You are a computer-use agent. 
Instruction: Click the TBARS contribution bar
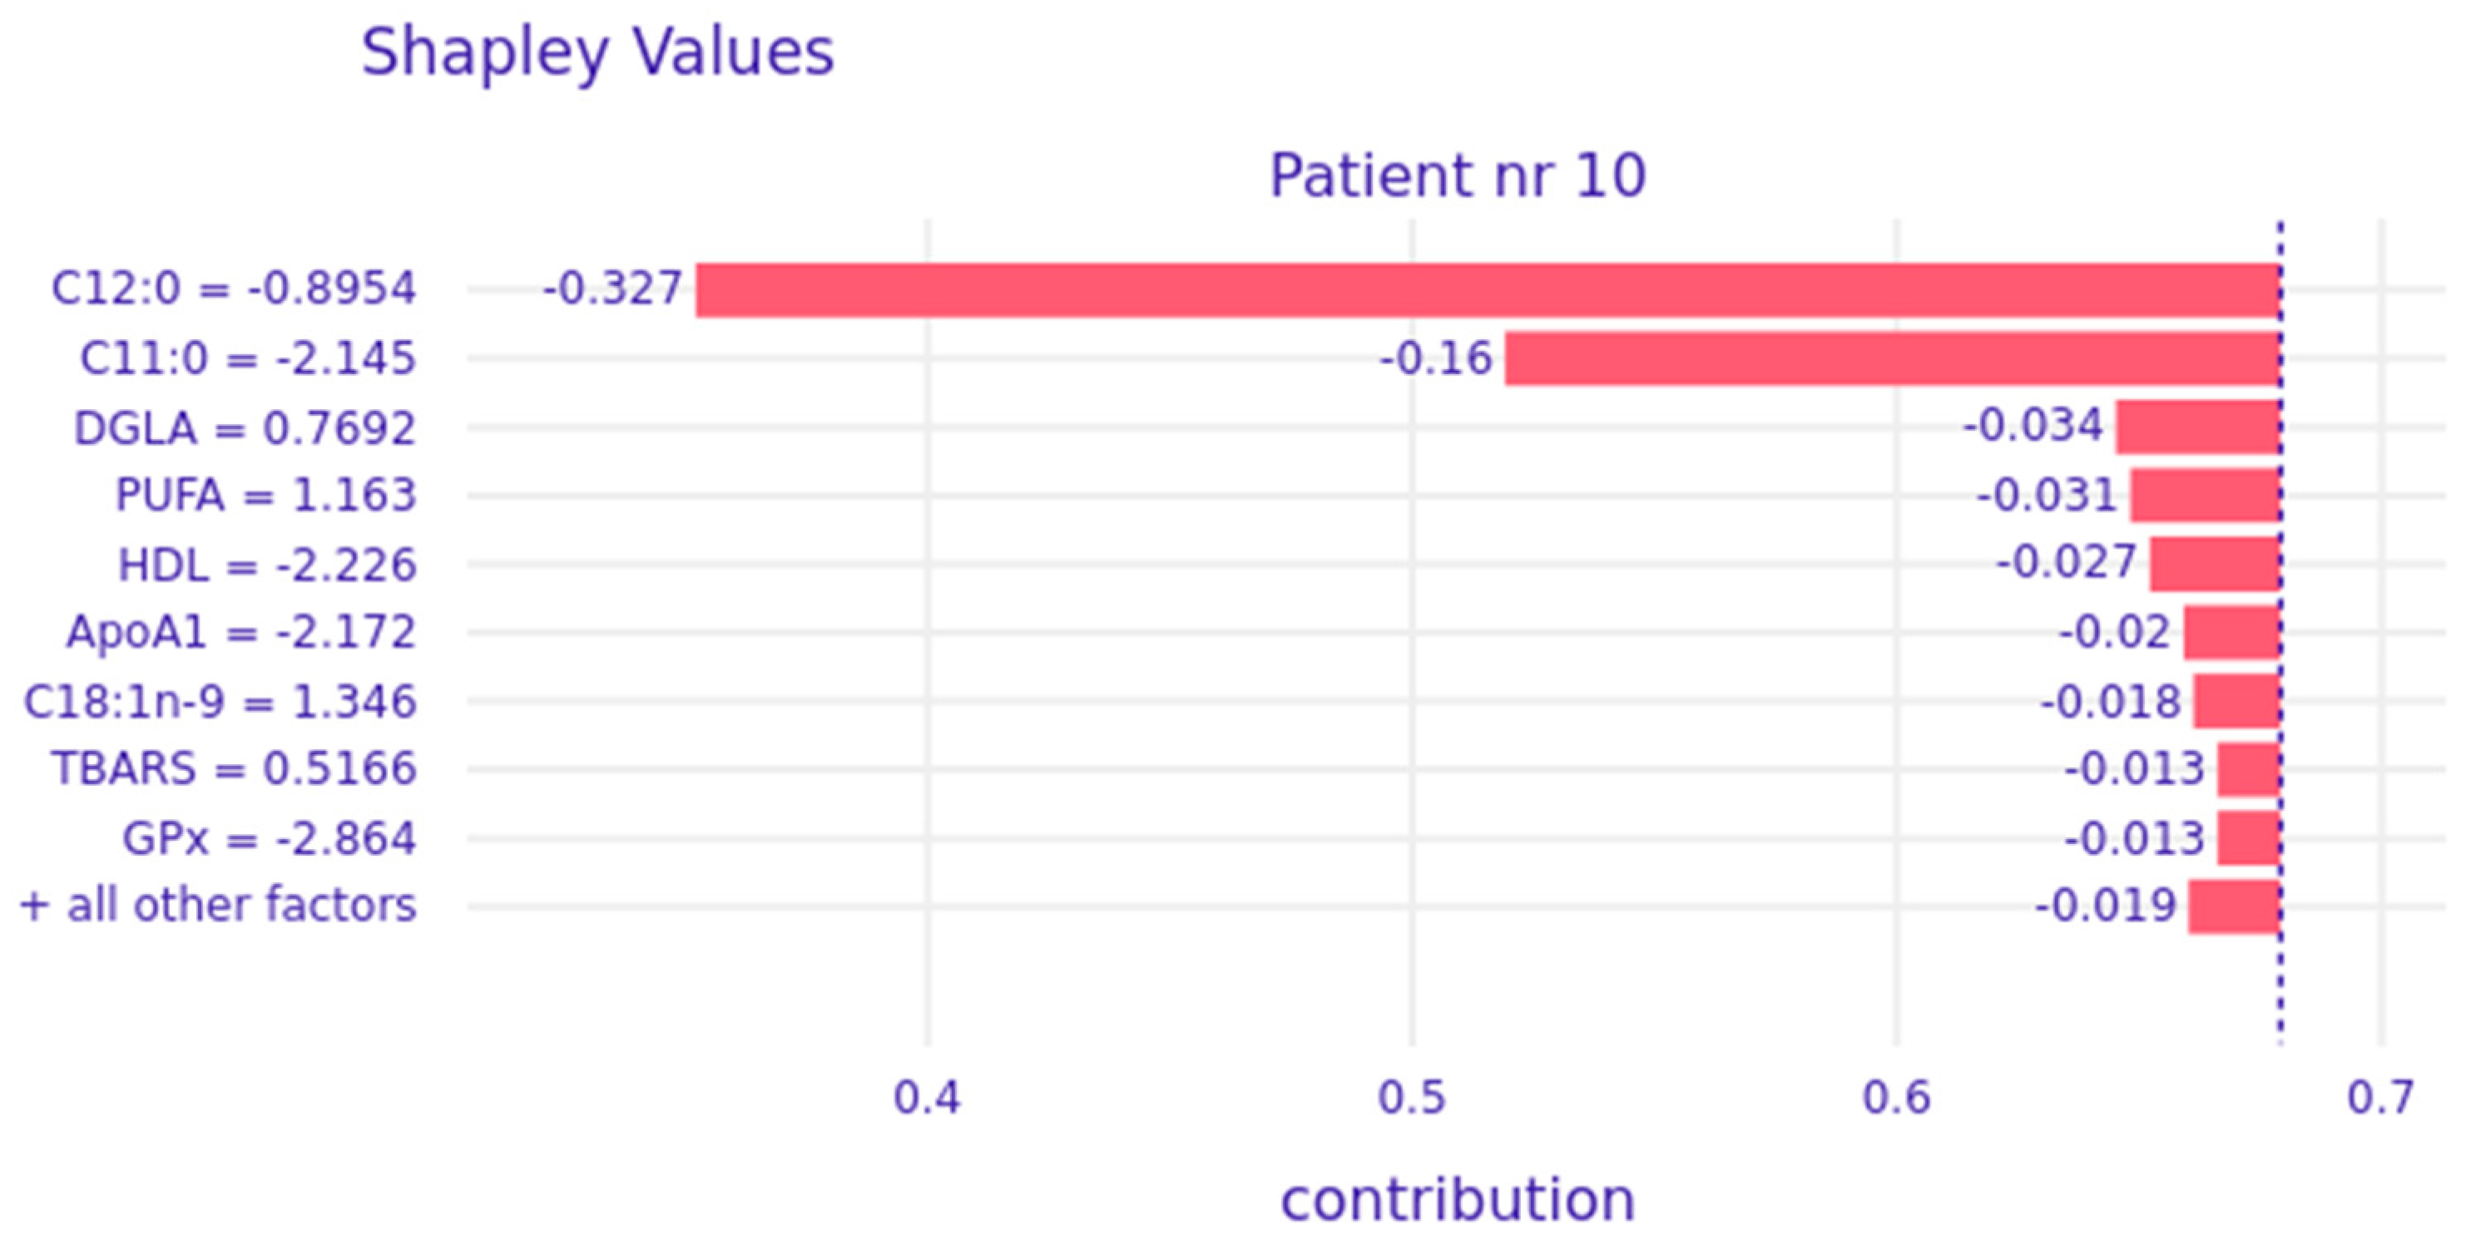(2248, 769)
